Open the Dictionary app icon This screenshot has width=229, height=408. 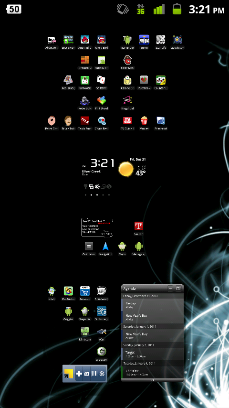(x=101, y=311)
